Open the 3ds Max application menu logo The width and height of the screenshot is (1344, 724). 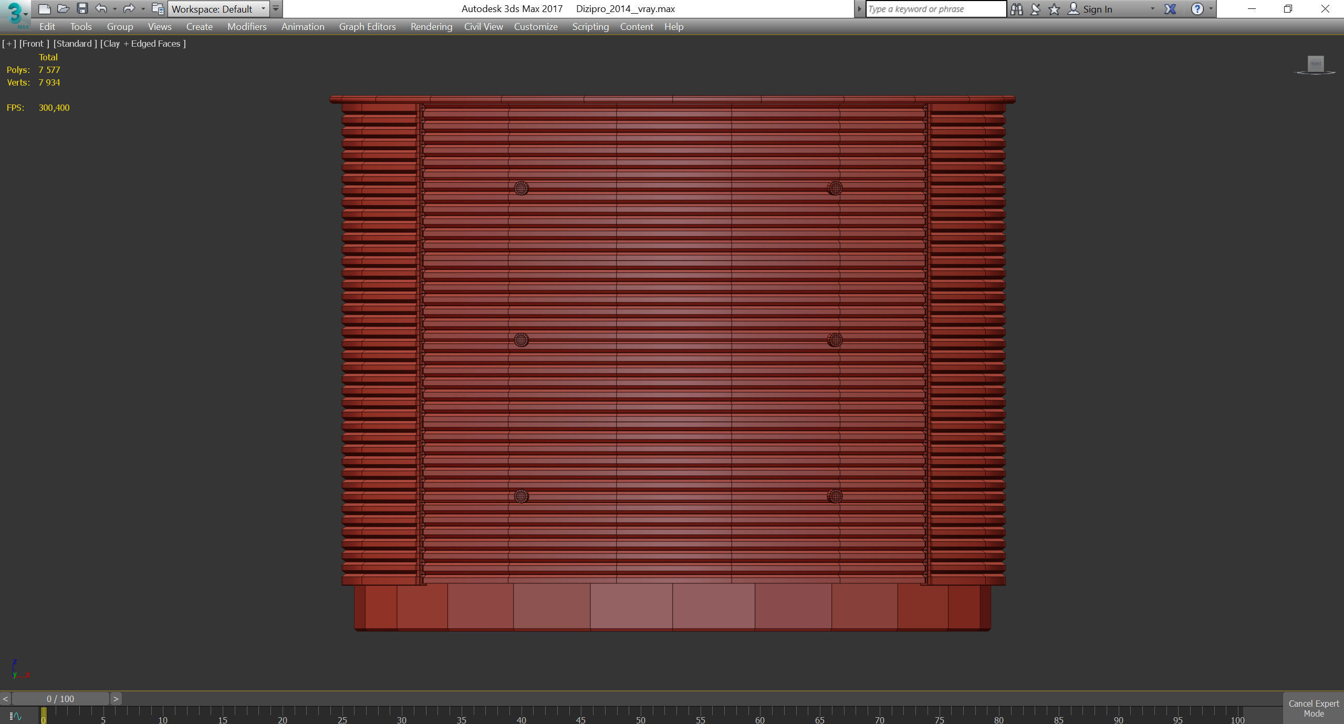coord(15,14)
